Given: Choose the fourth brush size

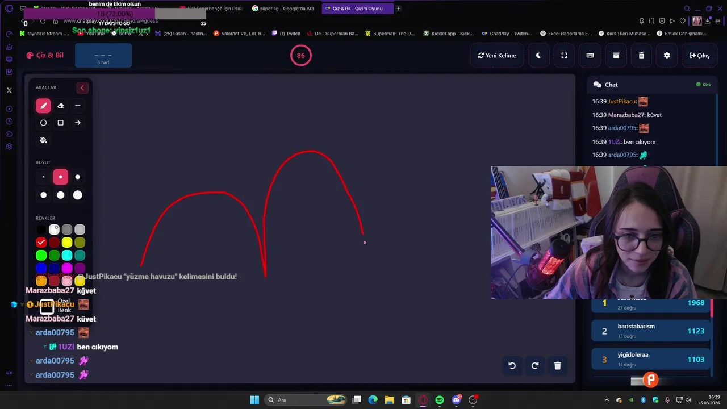Looking at the screenshot, I should point(43,195).
